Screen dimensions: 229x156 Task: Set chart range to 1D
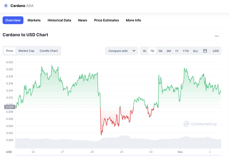coord(144,51)
